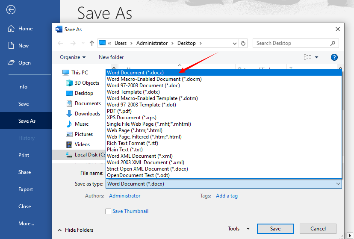Select Music in the navigation tree

tap(77, 124)
